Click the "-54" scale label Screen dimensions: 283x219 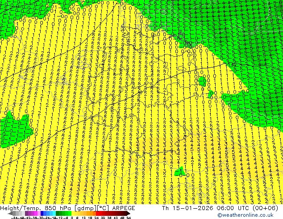(x=14, y=218)
